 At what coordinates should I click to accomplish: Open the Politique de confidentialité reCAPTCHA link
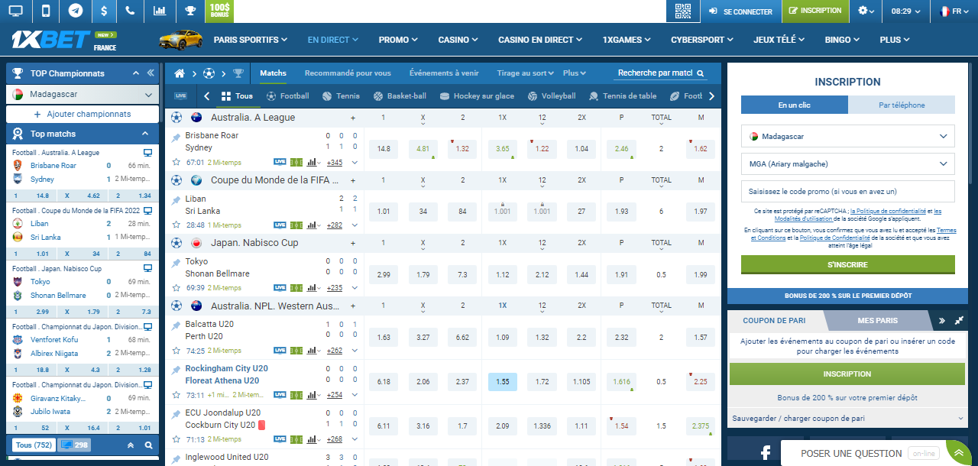click(x=889, y=211)
